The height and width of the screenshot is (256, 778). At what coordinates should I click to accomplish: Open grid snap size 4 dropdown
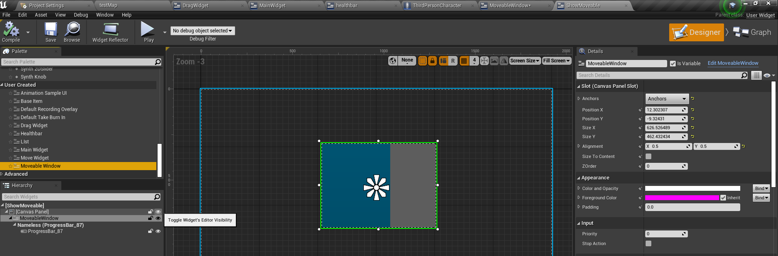point(474,61)
